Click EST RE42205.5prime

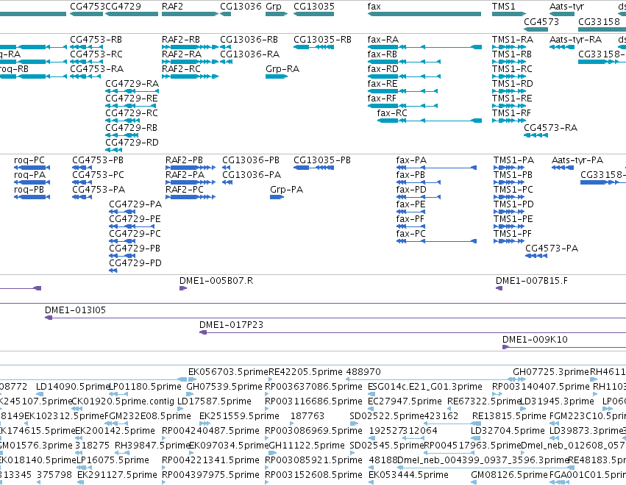click(305, 372)
